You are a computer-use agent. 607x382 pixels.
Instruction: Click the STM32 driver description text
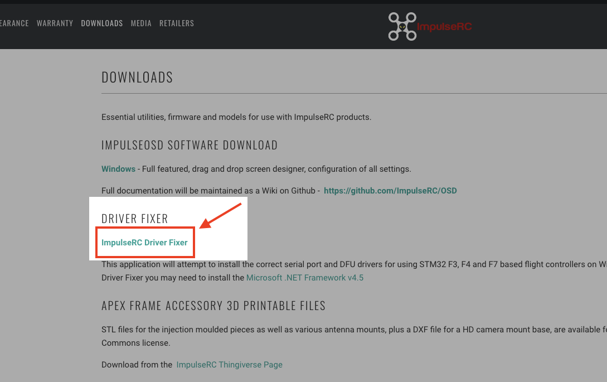tap(354, 271)
